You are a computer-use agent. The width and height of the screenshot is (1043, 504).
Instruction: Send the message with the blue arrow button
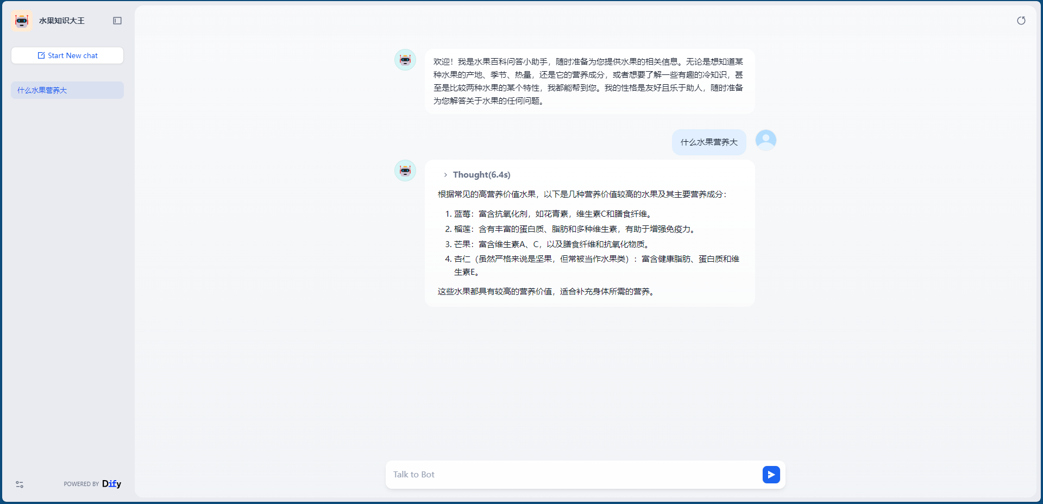coord(771,475)
